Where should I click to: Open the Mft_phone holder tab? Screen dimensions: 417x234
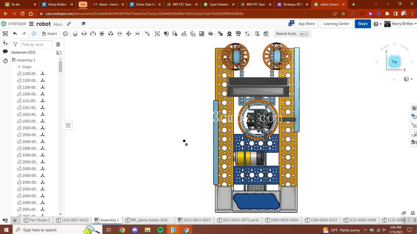click(148, 220)
